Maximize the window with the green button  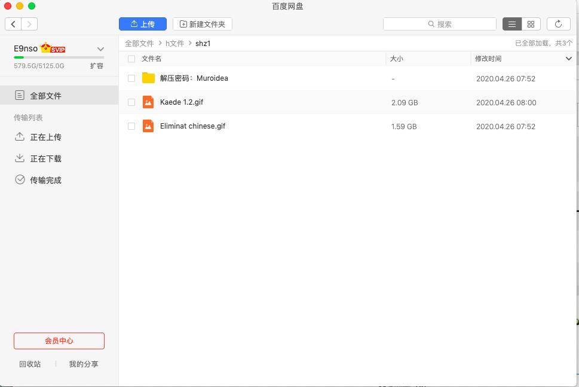pos(32,6)
